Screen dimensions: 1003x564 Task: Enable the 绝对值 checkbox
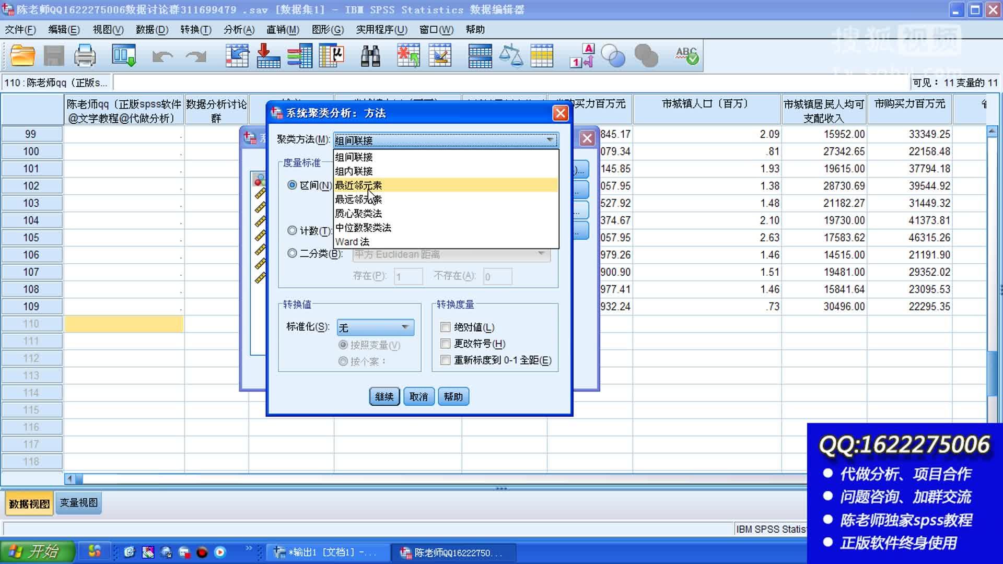coord(445,326)
